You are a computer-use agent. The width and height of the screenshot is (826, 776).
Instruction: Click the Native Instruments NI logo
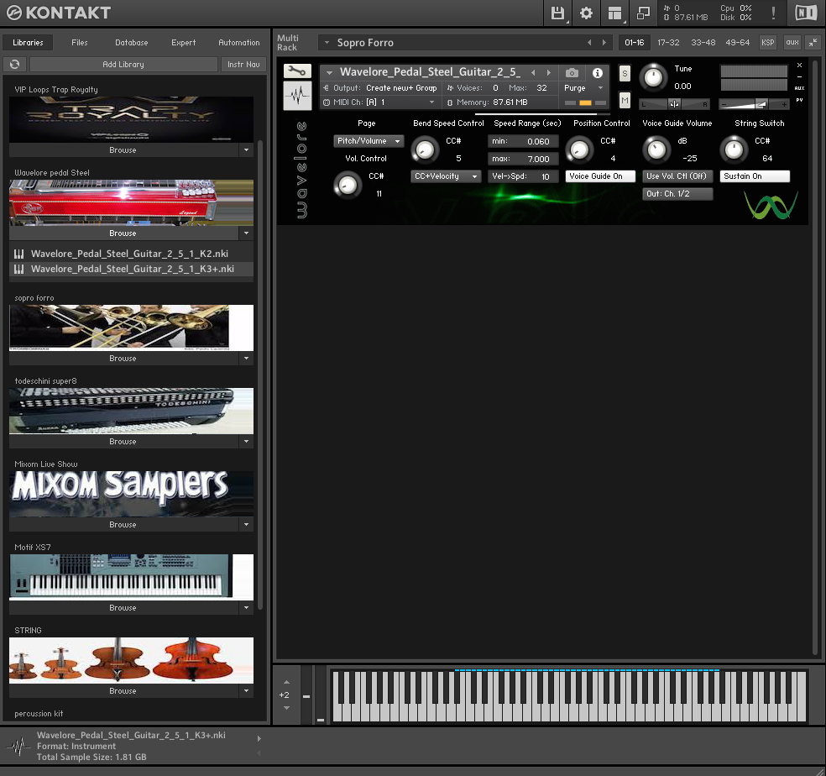[x=806, y=13]
